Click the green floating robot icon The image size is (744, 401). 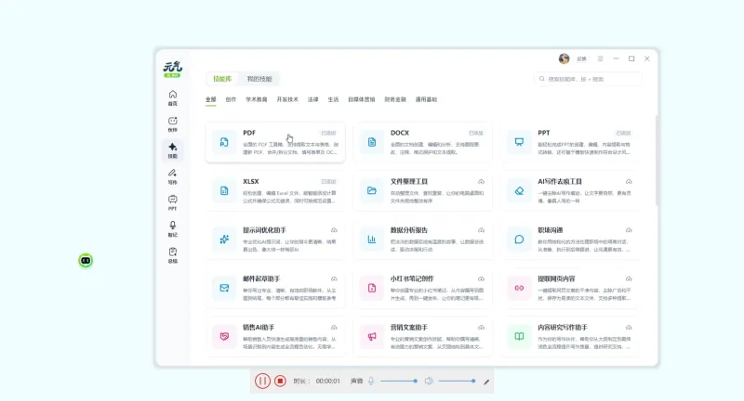(x=86, y=261)
